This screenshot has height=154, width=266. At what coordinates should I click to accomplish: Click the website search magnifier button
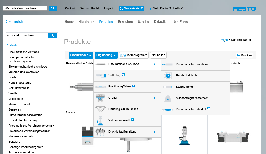coord(53,8)
